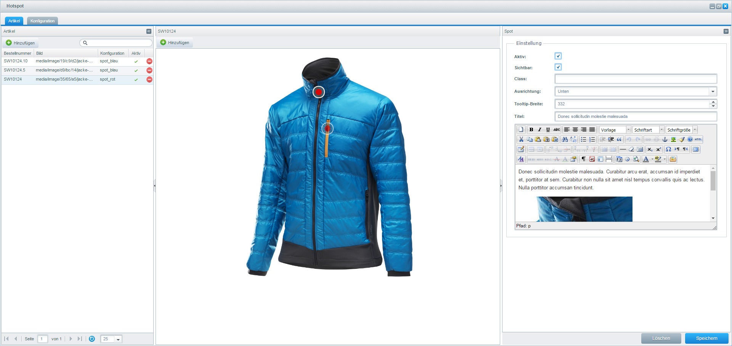The width and height of the screenshot is (732, 346).
Task: Insert an image via the tree icon
Action: [x=673, y=140]
